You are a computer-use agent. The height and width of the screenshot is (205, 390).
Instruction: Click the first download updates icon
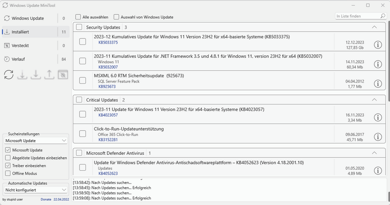(22, 75)
